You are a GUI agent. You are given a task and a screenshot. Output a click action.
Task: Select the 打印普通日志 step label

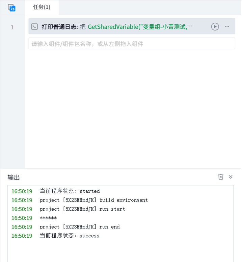point(60,27)
